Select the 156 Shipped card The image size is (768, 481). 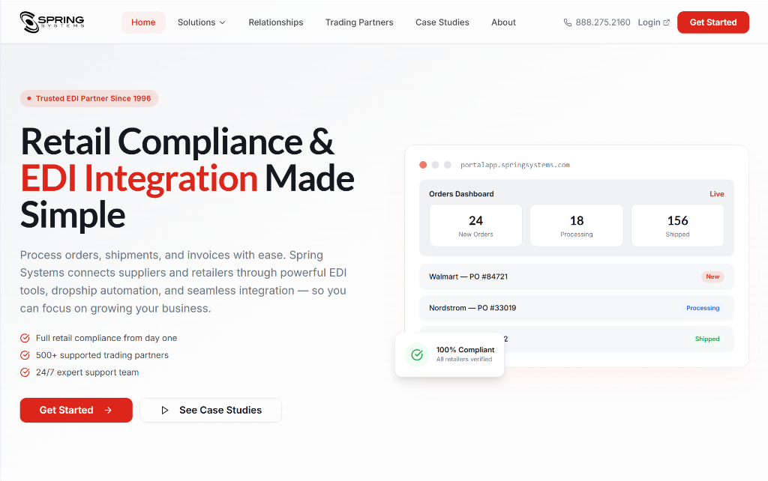[677, 225]
